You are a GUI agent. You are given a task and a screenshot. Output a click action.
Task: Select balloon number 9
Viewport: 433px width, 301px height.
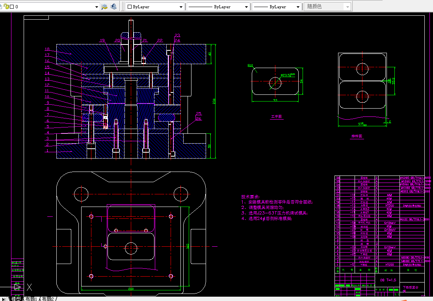tap(48, 103)
